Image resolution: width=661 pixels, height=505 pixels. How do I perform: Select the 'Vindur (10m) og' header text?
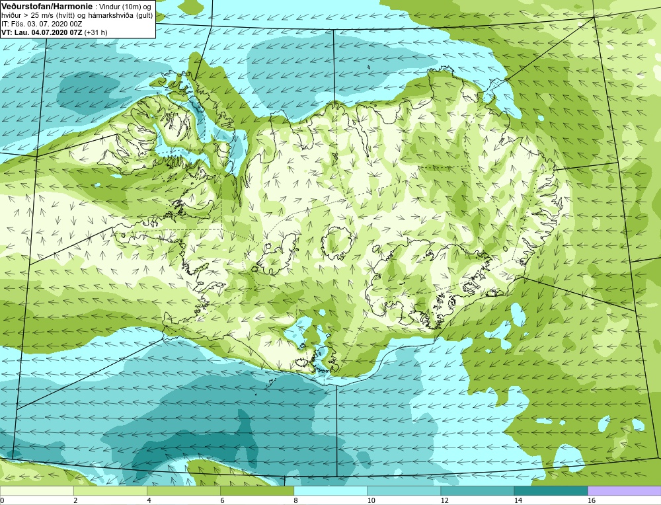coord(124,7)
